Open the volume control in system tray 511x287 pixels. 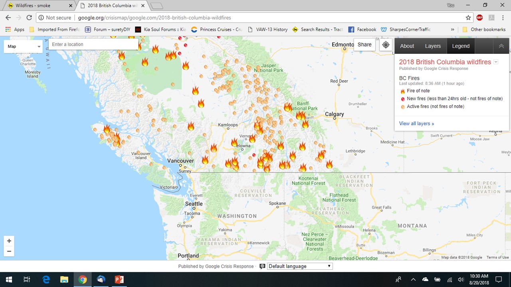click(461, 279)
